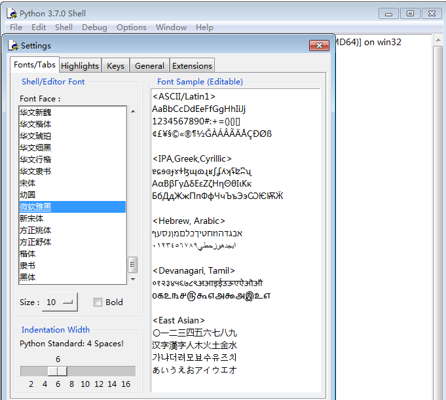Click the font list scroll down arrow
This screenshot has width=446, height=400.
pos(133,279)
